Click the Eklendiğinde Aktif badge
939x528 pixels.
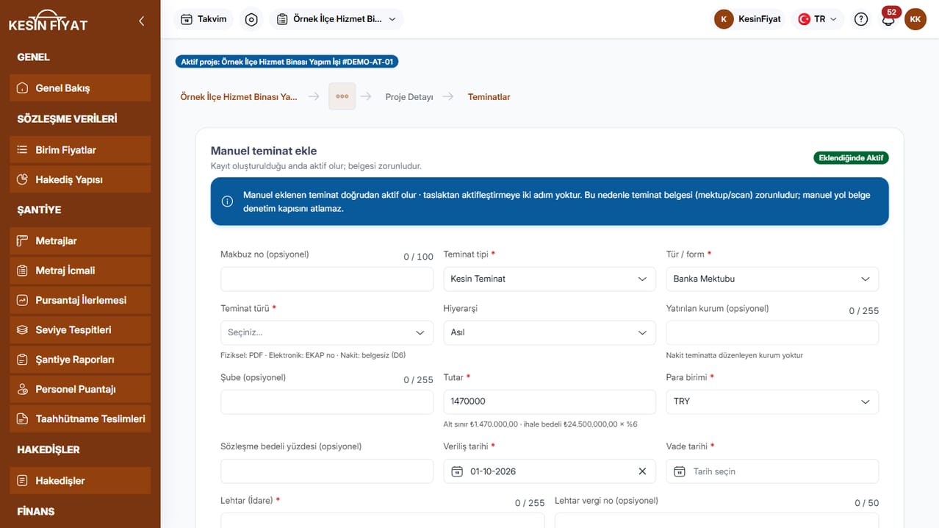851,158
